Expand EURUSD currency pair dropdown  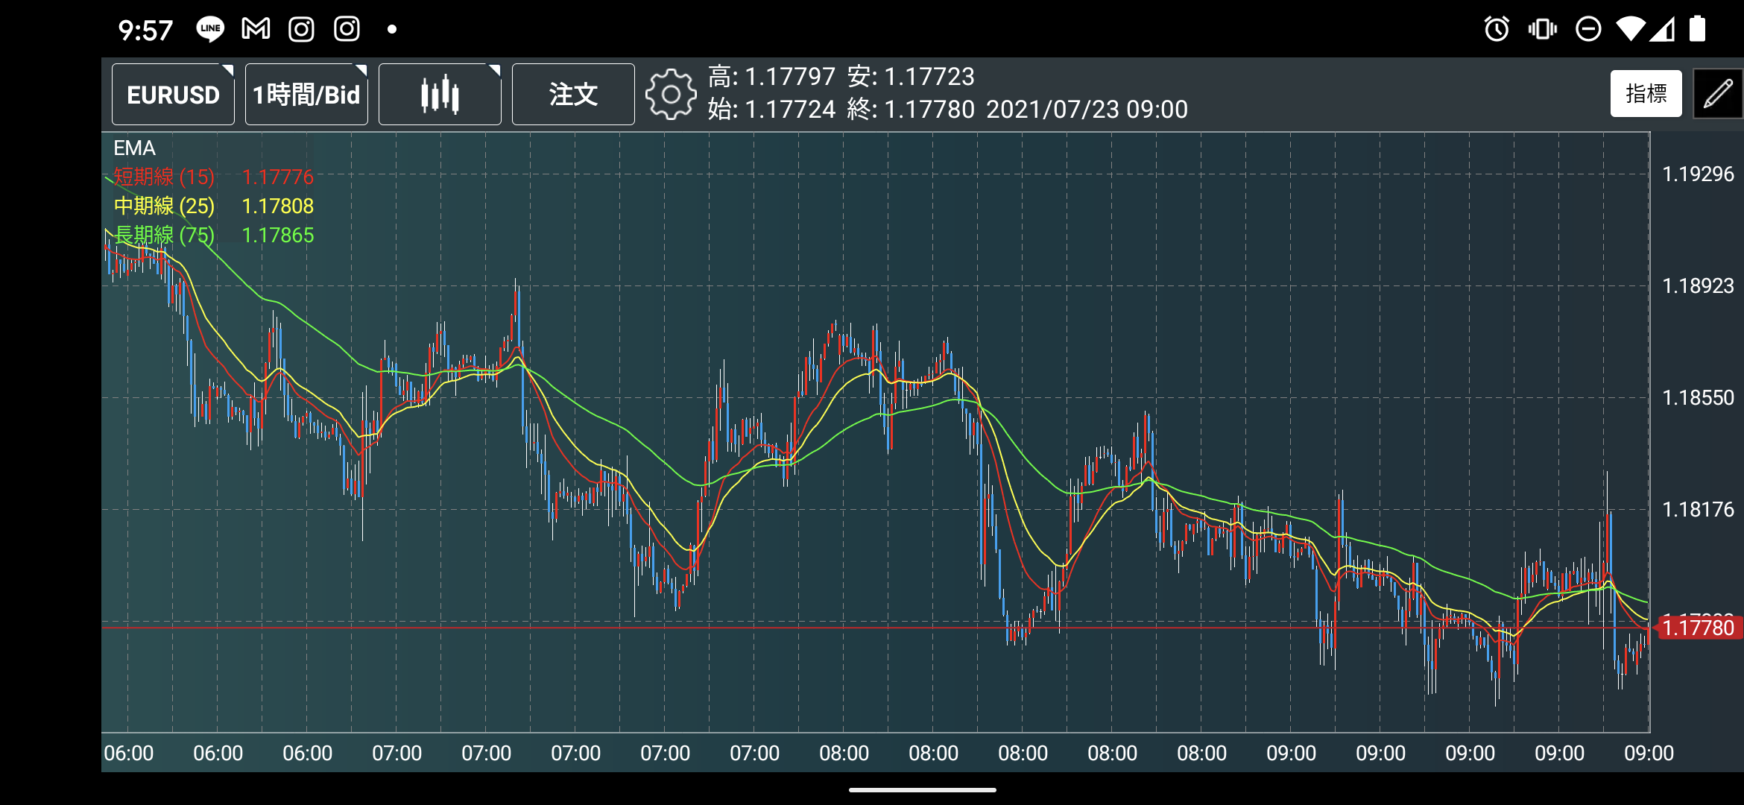click(x=173, y=94)
